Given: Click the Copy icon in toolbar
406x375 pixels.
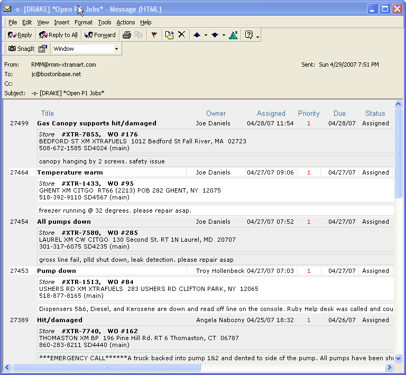Looking at the screenshot, I should click(x=139, y=35).
